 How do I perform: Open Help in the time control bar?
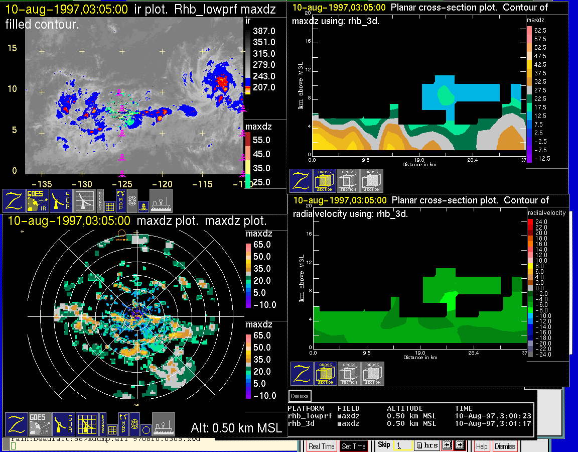pos(482,446)
